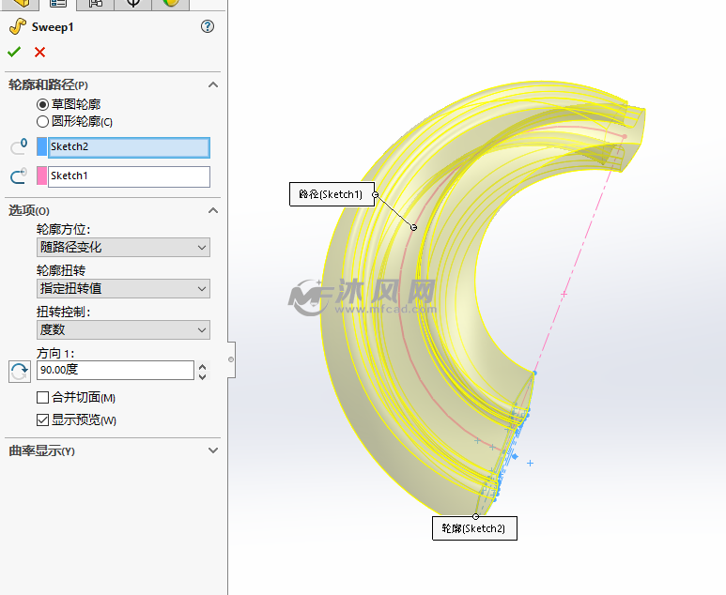
Task: Open the 扭转控制 dropdown set to 度数
Action: [x=123, y=329]
